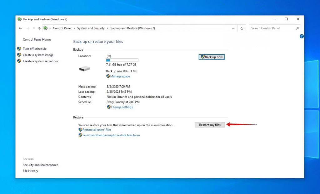This screenshot has height=194, width=320.
Task: Close the Backup and Restore window
Action: (298, 19)
